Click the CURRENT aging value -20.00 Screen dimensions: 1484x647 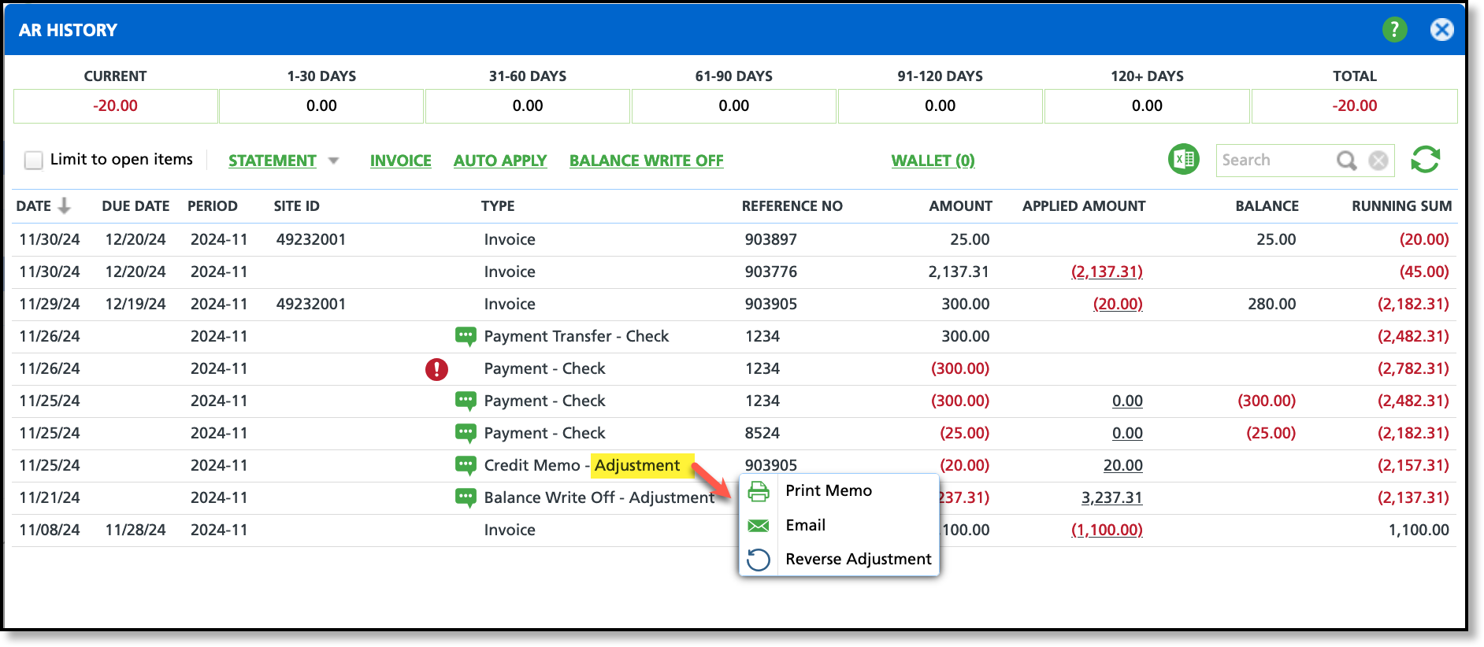tap(115, 105)
